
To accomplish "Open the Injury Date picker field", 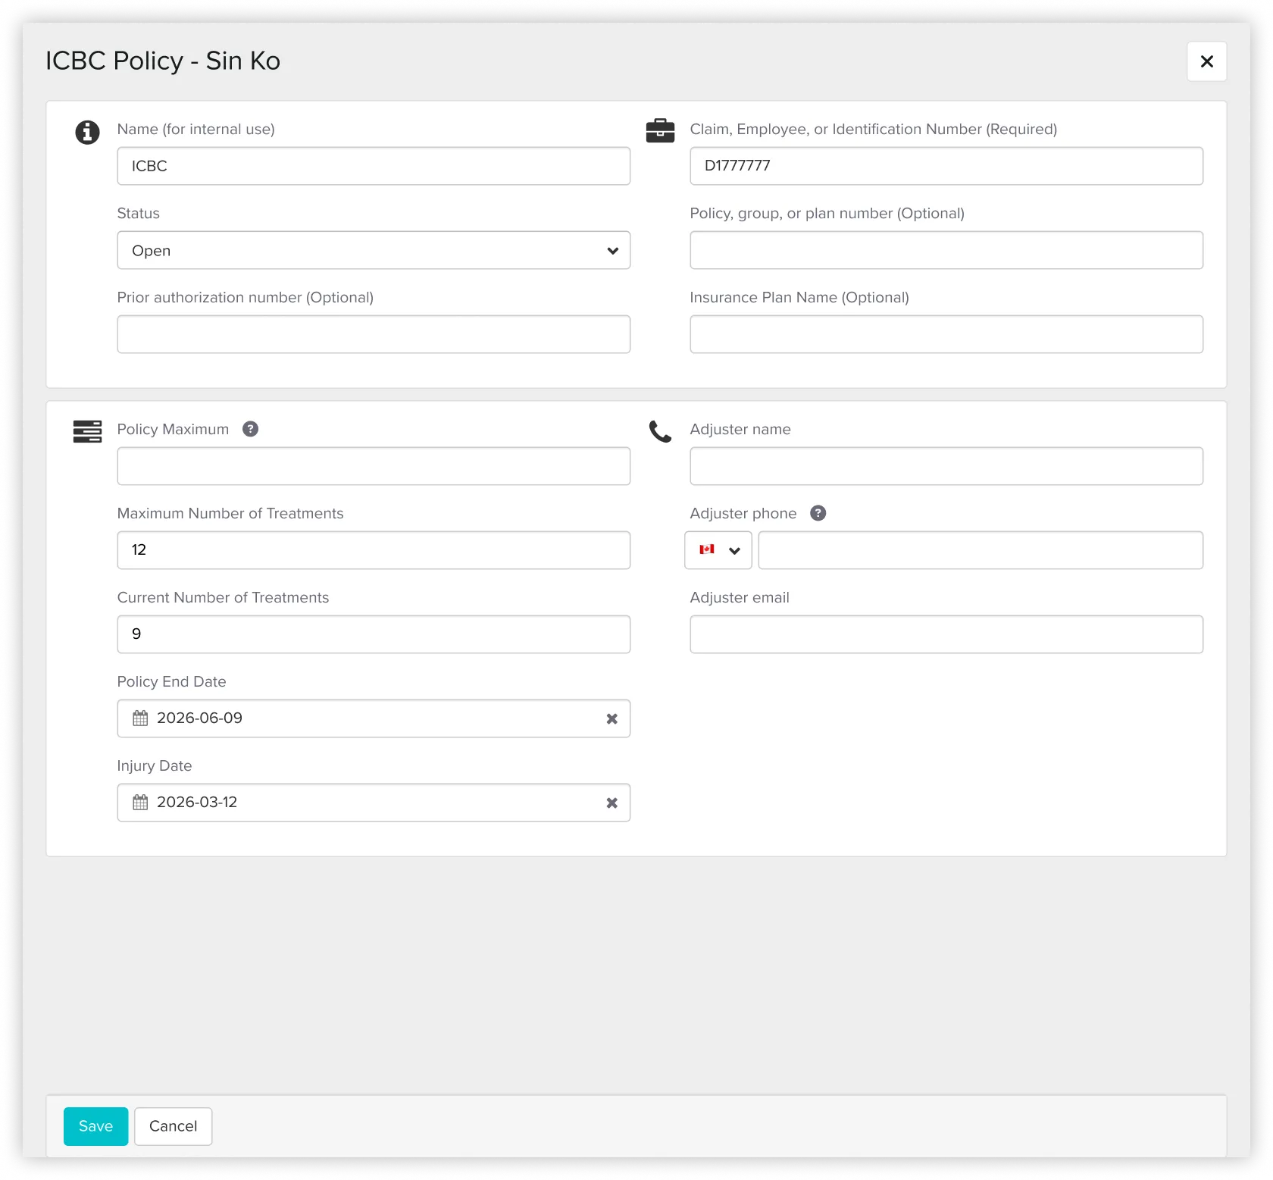I will click(374, 803).
